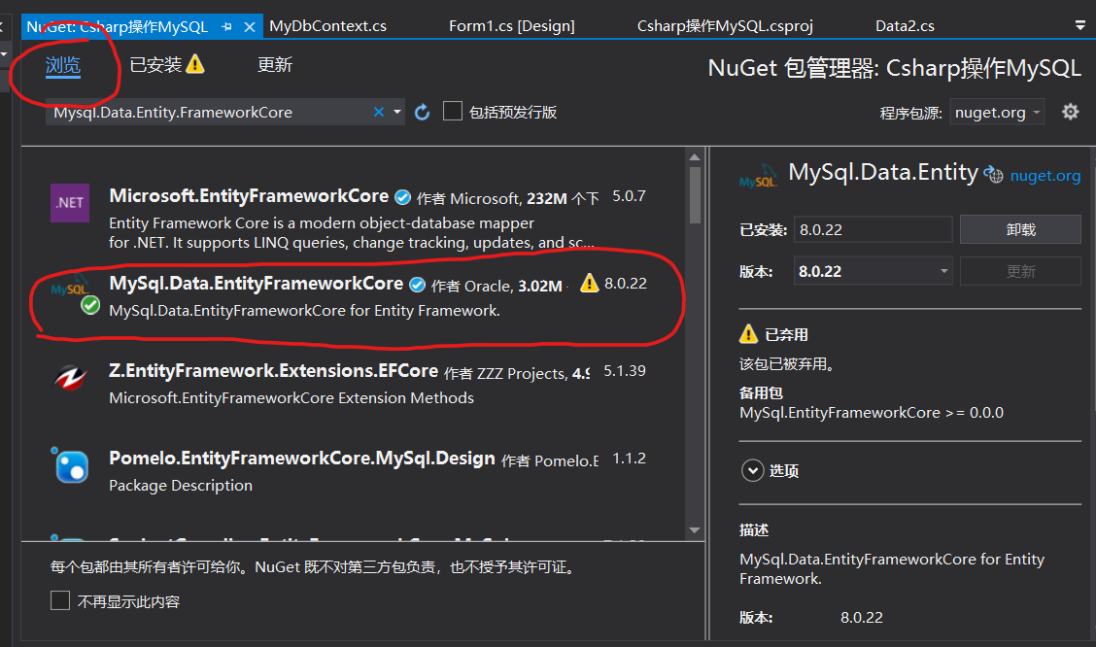Click the clear X in the search box
The height and width of the screenshot is (647, 1096).
(x=378, y=111)
